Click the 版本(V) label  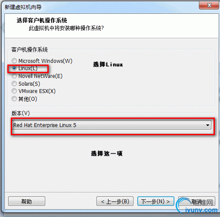(21, 113)
